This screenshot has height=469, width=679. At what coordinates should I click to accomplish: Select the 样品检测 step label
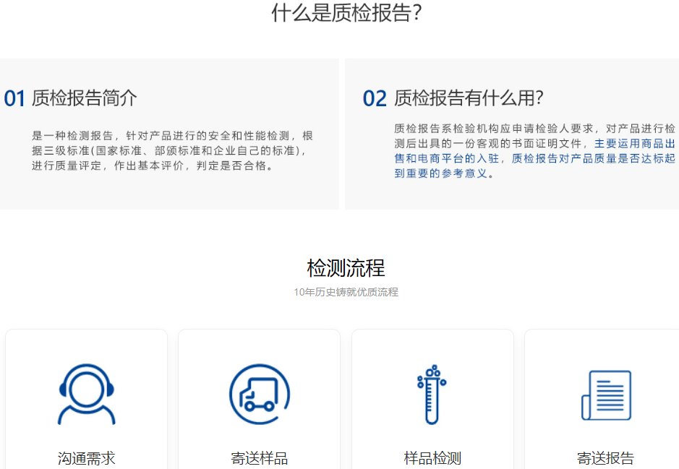pos(432,457)
